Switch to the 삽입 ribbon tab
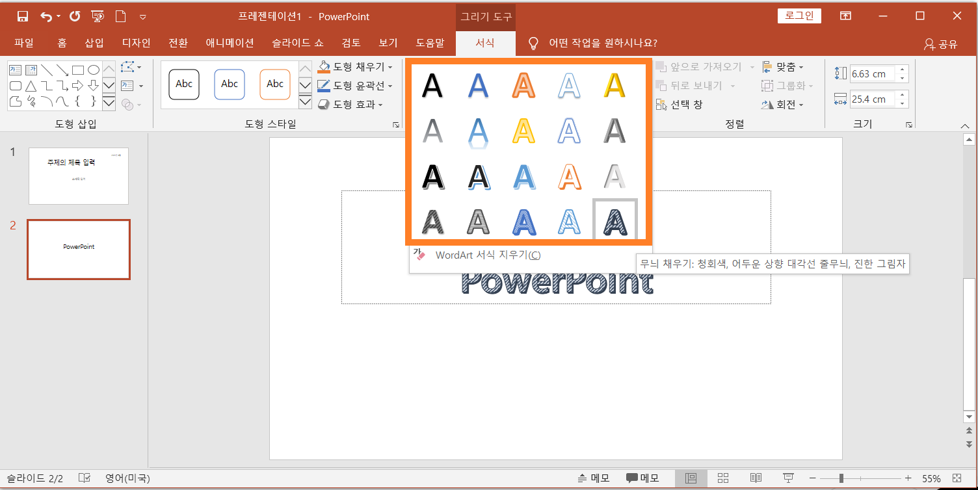The height and width of the screenshot is (490, 978). click(94, 44)
